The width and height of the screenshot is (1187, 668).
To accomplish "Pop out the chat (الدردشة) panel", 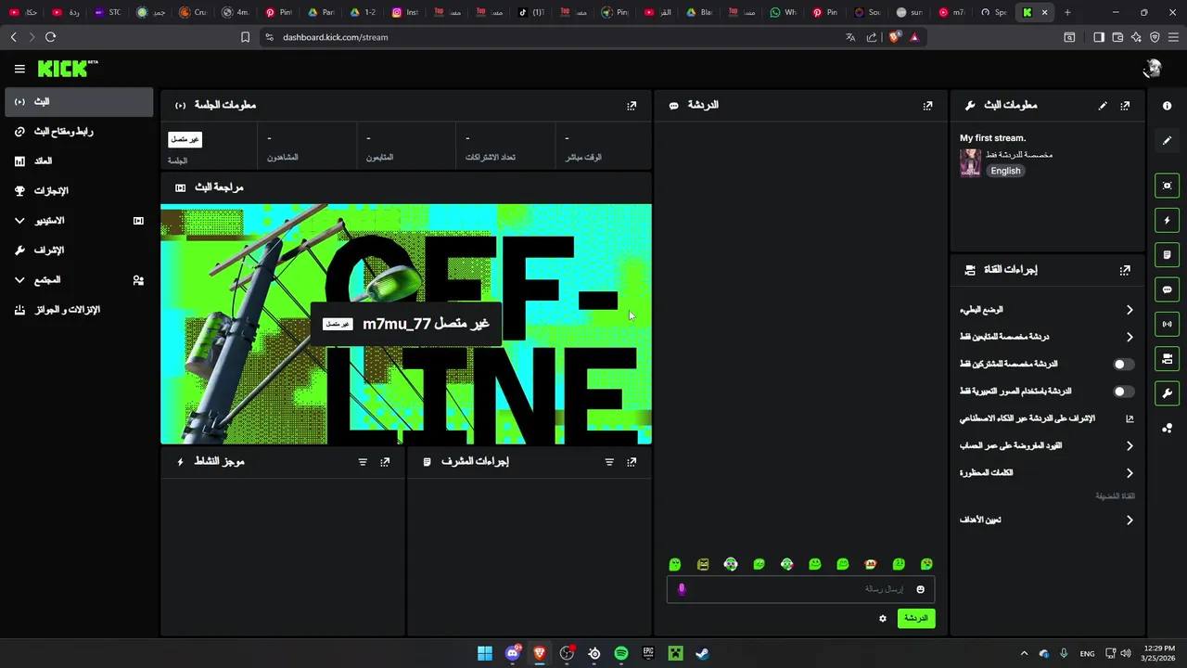I will coord(927,106).
